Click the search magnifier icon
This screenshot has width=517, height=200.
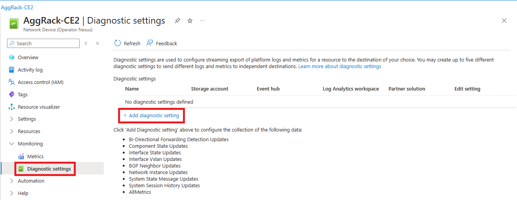tap(12, 43)
